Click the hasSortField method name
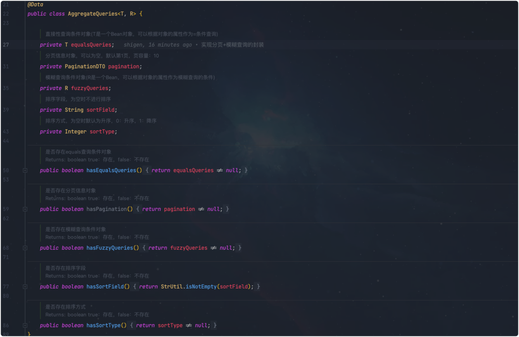 (x=105, y=287)
